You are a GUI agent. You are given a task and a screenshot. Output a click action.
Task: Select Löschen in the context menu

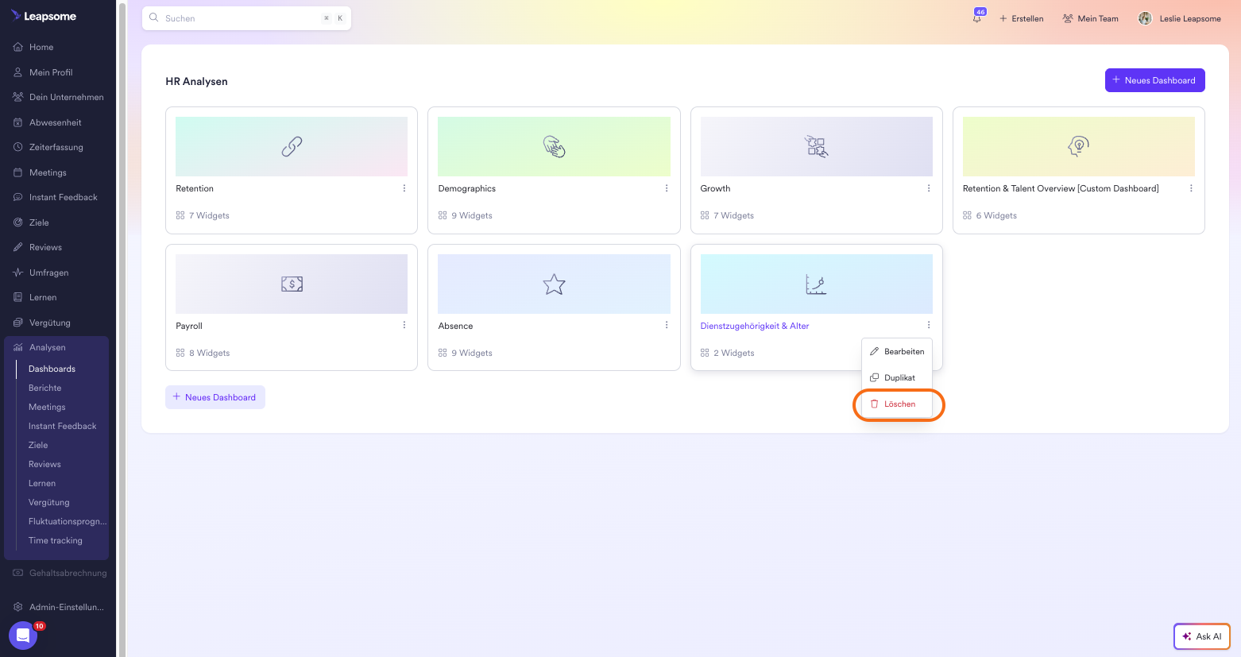click(899, 404)
